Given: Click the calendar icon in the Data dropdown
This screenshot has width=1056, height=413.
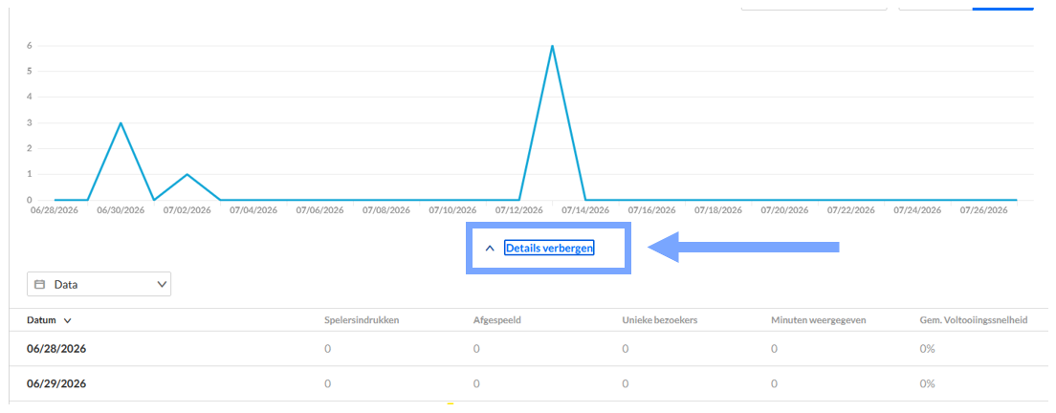Looking at the screenshot, I should 40,285.
